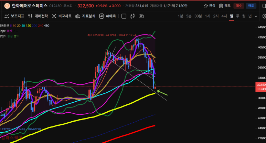Click the stock name 한화에어로스페이스

pos(30,6)
